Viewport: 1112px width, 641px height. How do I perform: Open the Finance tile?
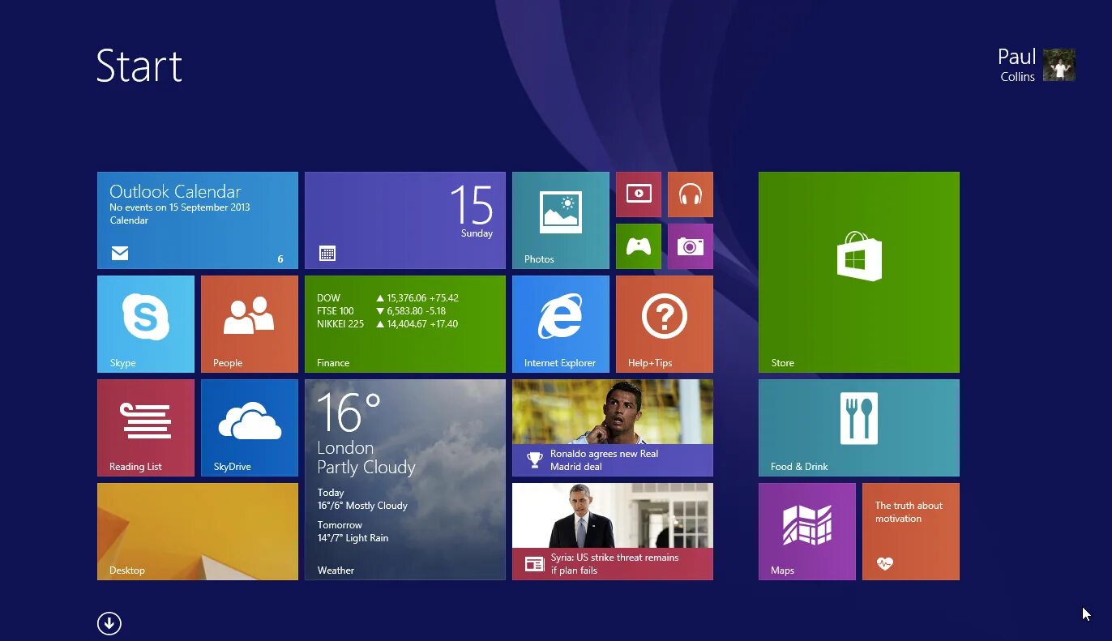[x=405, y=324]
